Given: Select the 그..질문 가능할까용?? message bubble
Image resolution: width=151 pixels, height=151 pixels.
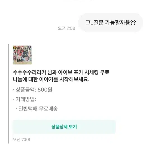Looking at the screenshot, I should point(110,23).
